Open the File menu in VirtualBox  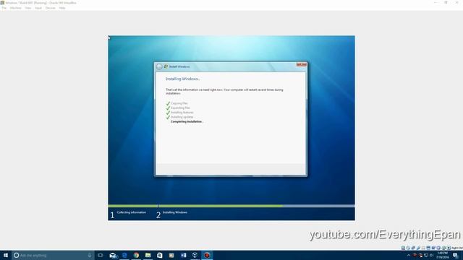[x=4, y=8]
